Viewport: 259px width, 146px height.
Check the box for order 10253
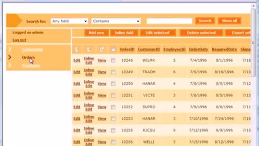[113, 119]
